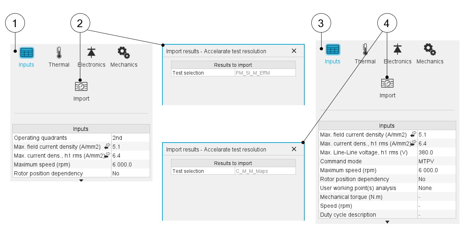
Task: Open Thermal in the panel containing Command mode
Action: point(365,50)
